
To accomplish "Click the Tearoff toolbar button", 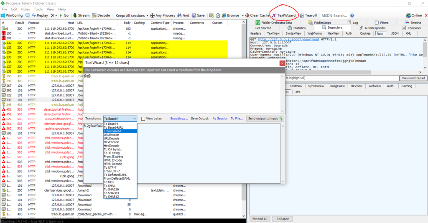I will (x=308, y=15).
